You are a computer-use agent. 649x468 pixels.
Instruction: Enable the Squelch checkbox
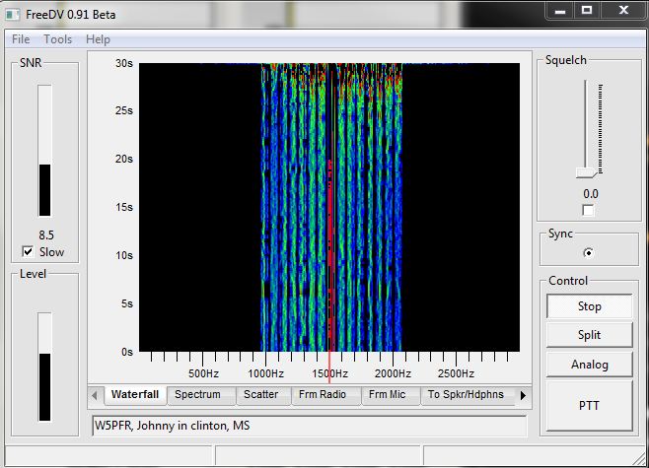click(588, 211)
